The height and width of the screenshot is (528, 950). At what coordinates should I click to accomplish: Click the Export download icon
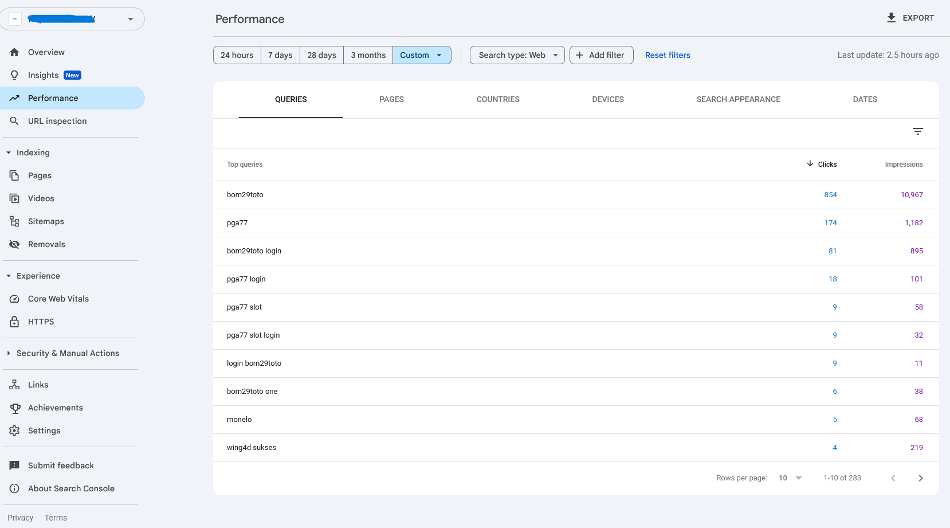[x=890, y=18]
